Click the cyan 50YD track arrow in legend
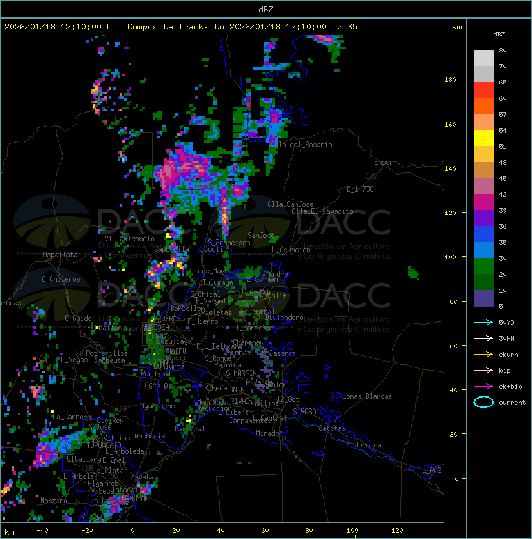Screen dimensions: 532x539 (x=483, y=322)
